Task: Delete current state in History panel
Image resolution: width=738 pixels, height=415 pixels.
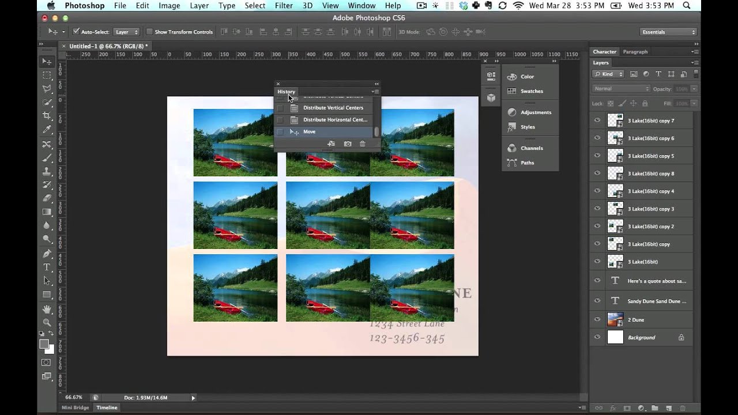Action: click(363, 144)
